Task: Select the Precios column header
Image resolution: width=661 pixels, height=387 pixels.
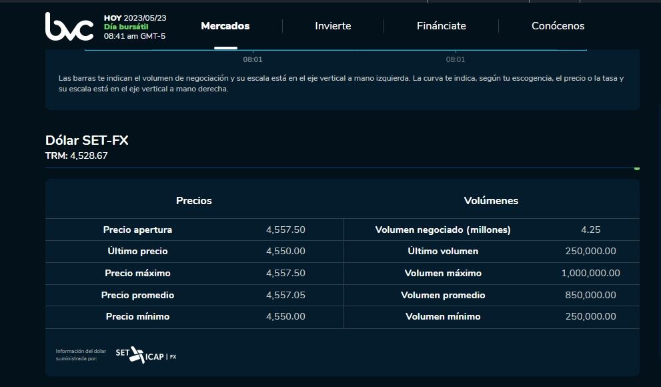Action: [193, 200]
